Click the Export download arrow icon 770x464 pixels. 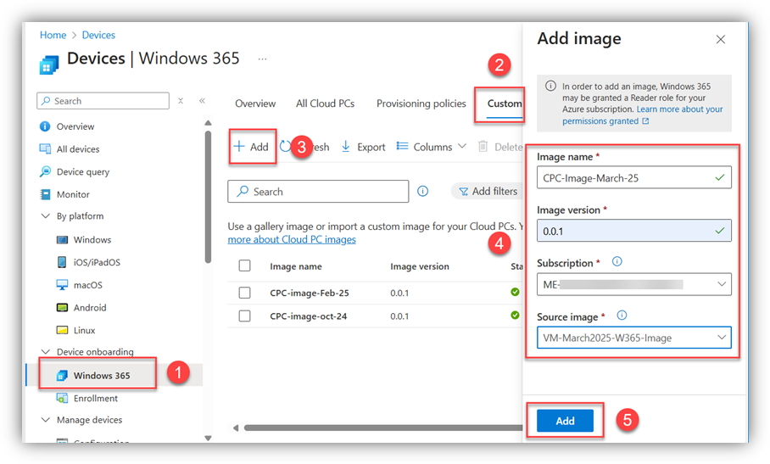click(346, 146)
